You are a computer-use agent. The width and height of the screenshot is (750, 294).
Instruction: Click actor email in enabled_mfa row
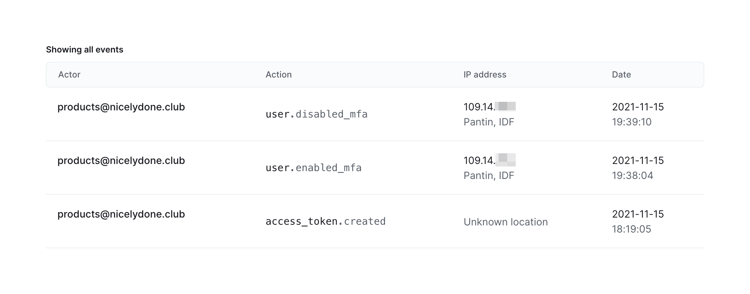coord(121,160)
